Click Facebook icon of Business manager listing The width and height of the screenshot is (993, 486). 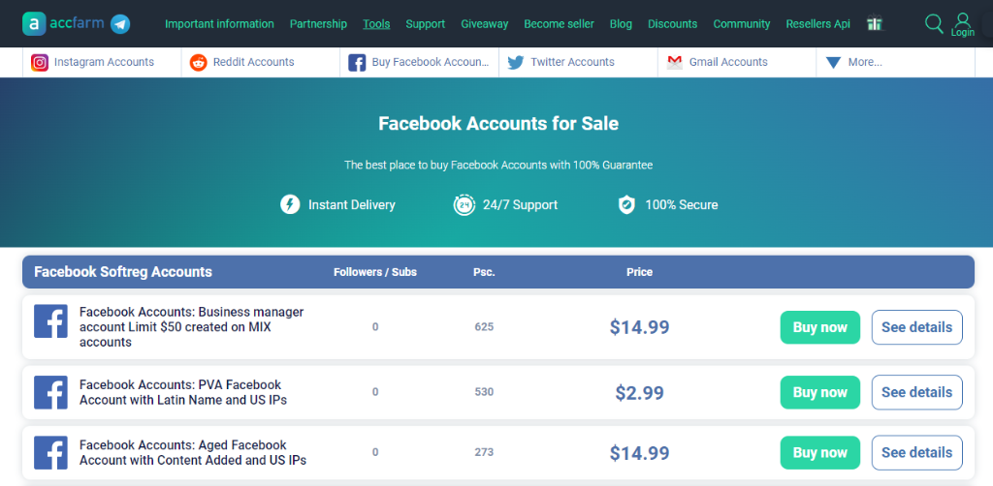pos(50,321)
